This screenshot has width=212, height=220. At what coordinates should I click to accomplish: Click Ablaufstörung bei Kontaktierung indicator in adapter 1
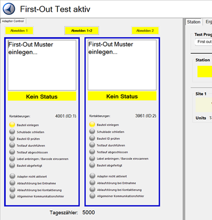12,189
